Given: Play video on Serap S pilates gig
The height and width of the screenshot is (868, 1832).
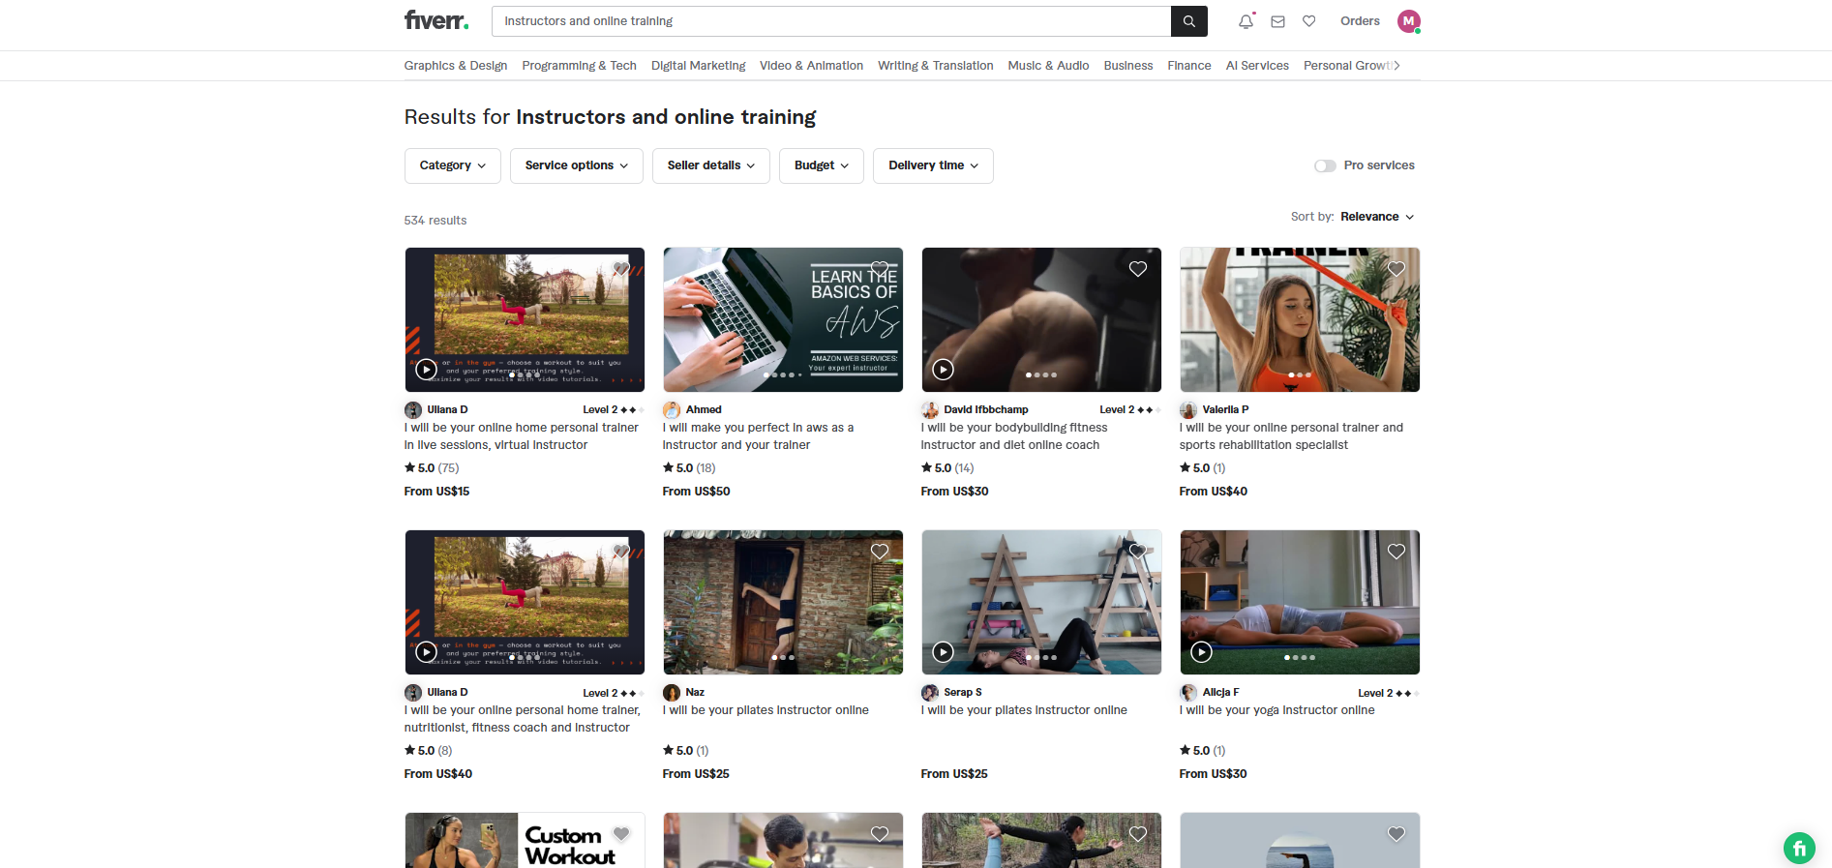Looking at the screenshot, I should point(943,652).
